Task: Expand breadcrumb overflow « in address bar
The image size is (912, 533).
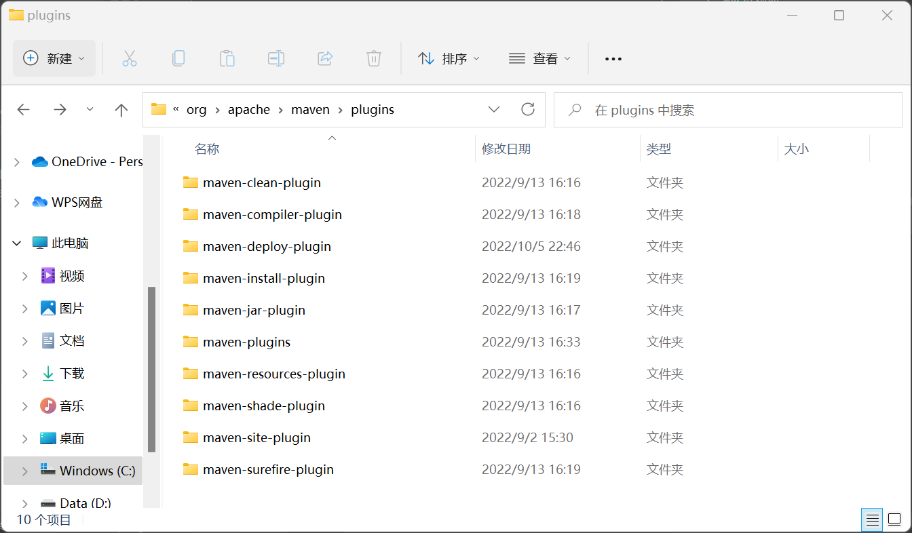Action: click(x=176, y=109)
